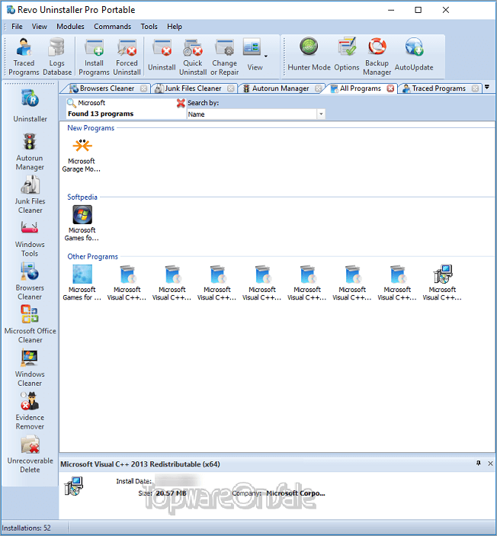The width and height of the screenshot is (497, 536).
Task: Collapse the Other Programs group header
Action: (93, 256)
